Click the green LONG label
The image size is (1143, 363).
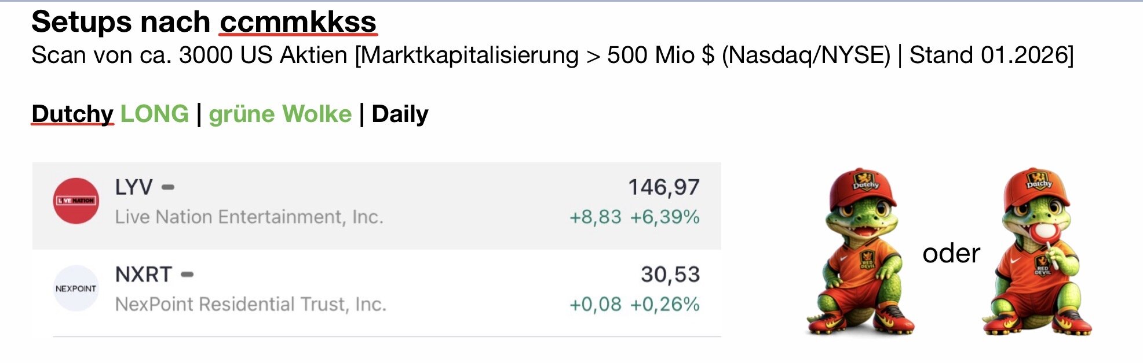[155, 114]
